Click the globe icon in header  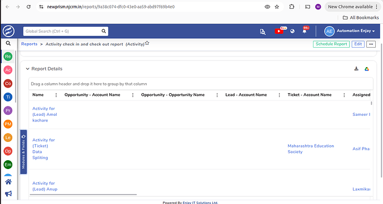tap(292, 31)
